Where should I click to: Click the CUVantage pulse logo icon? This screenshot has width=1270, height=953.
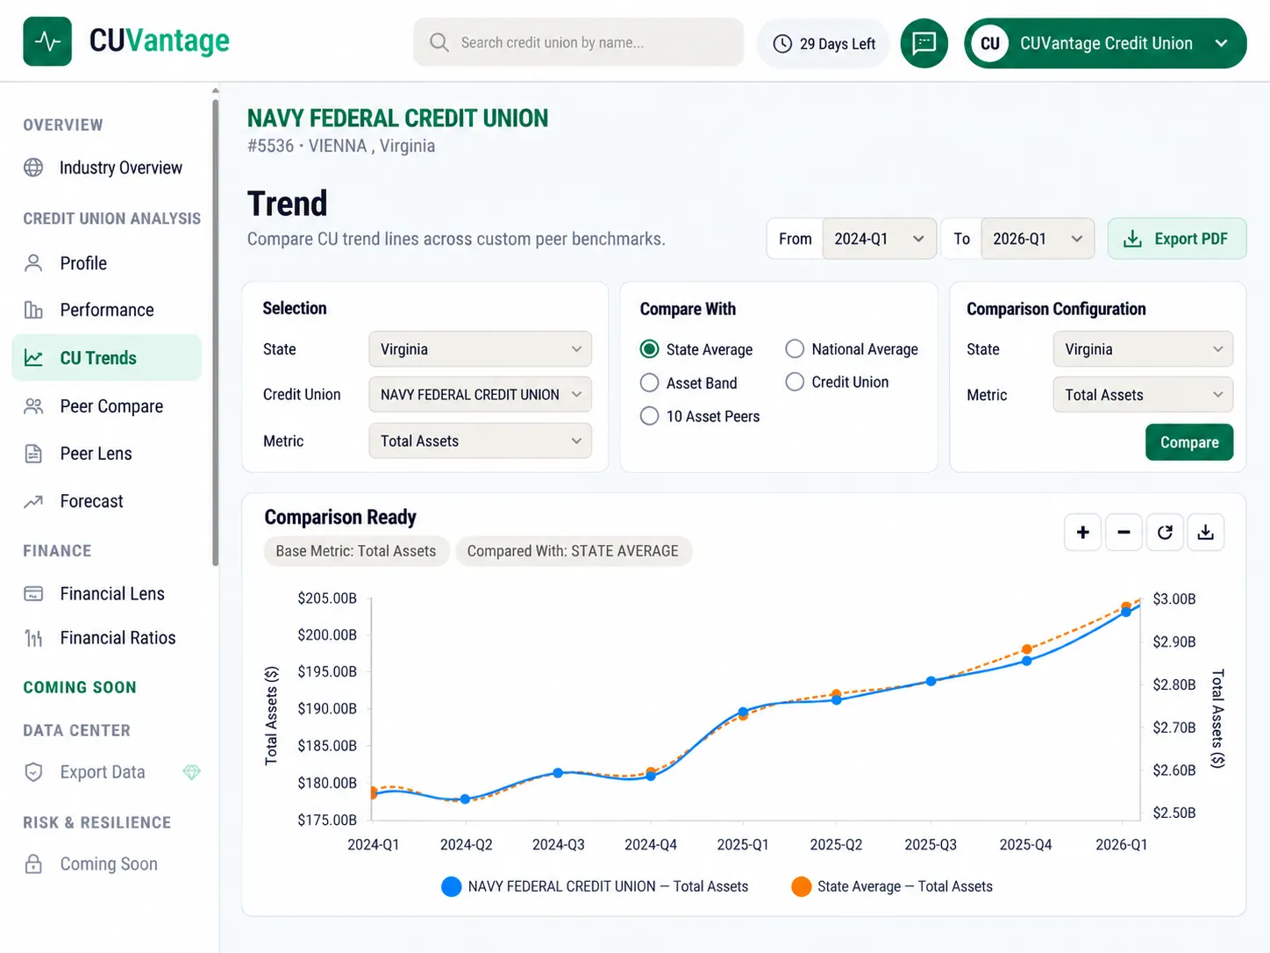47,41
